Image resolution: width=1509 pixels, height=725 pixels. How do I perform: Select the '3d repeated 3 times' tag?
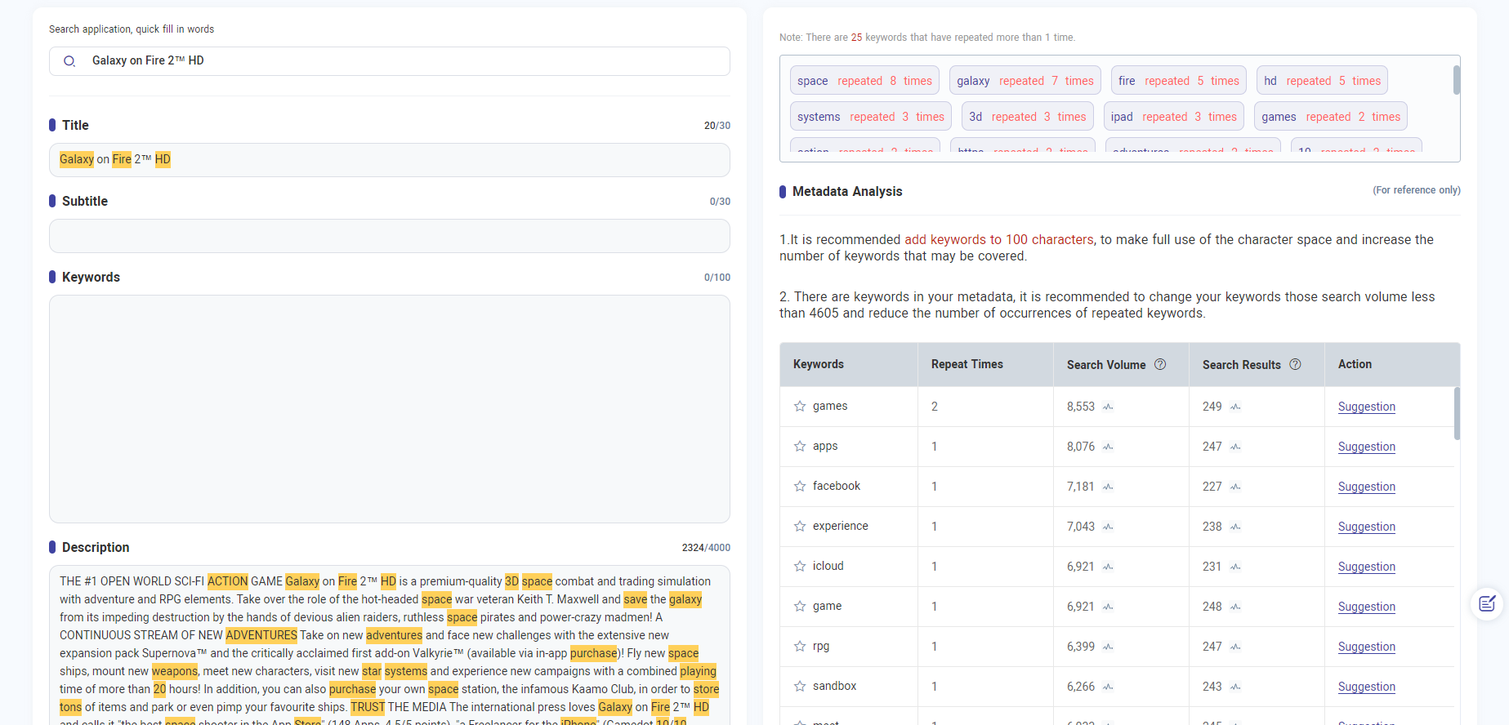[x=1028, y=117]
